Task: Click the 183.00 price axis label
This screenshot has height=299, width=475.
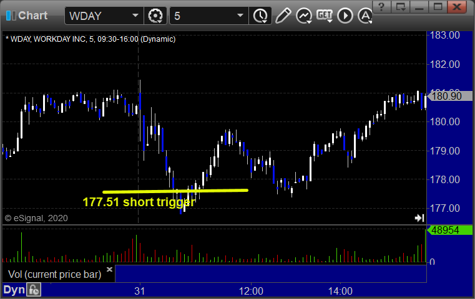Action: (444, 35)
